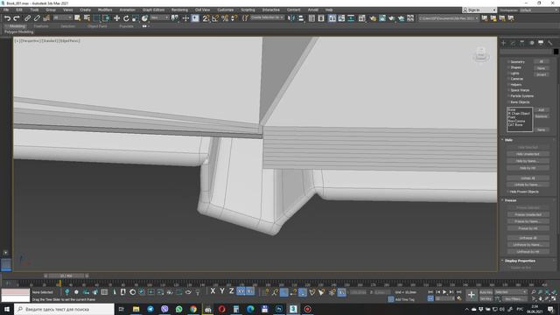
Task: Switch to the Freeform ribbon tab
Action: [41, 26]
